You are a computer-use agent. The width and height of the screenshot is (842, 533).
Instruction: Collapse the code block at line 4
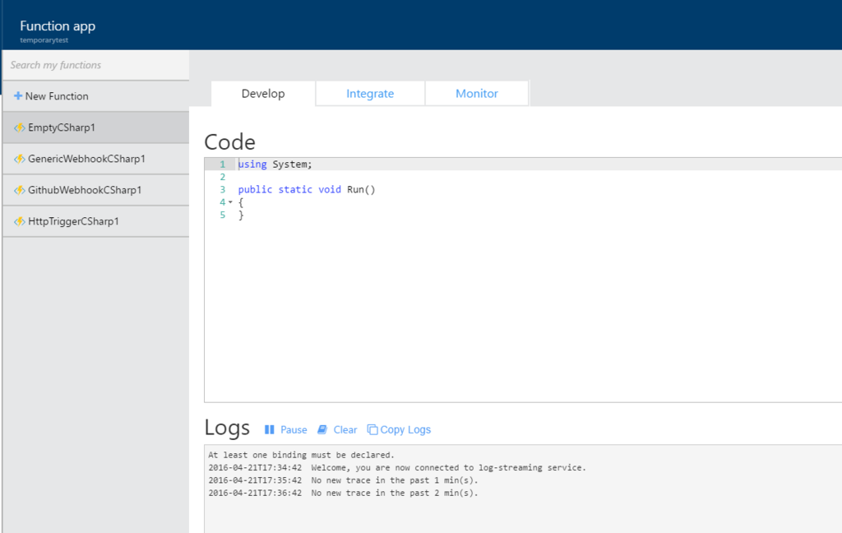click(x=229, y=202)
